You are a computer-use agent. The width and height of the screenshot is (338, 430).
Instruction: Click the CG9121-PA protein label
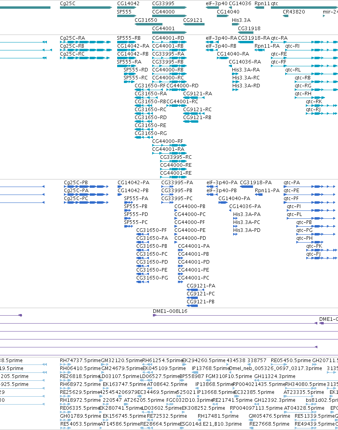click(x=201, y=286)
